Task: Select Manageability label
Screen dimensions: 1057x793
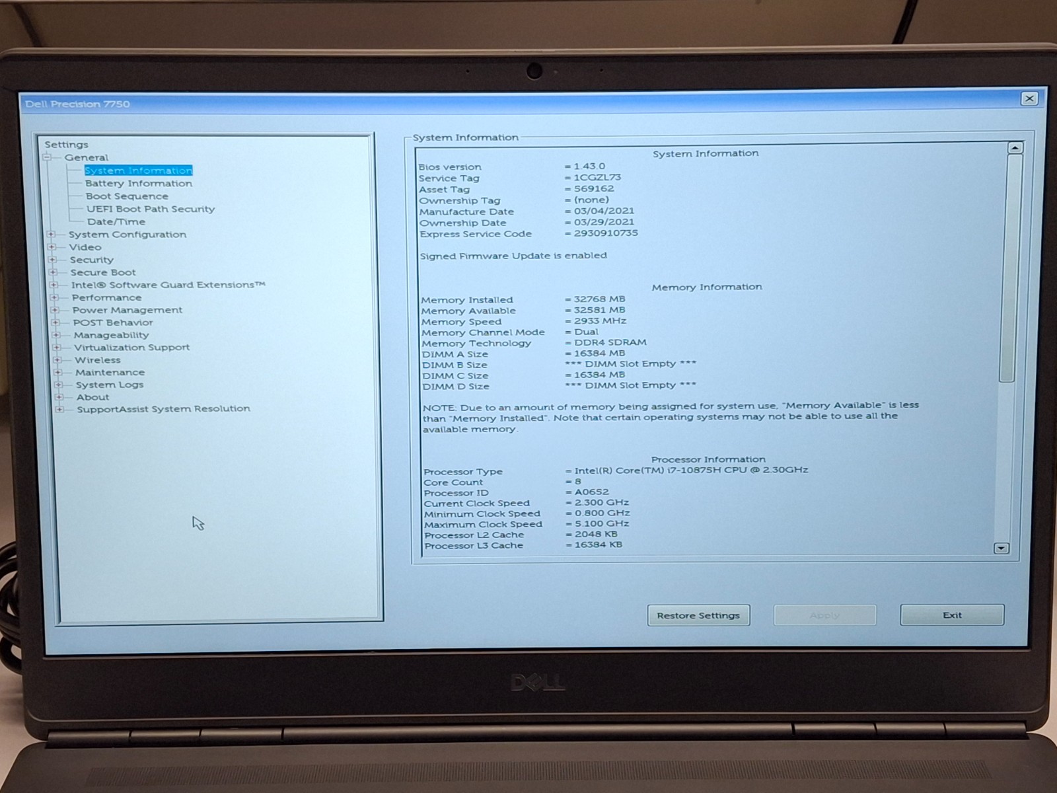Action: (x=112, y=335)
